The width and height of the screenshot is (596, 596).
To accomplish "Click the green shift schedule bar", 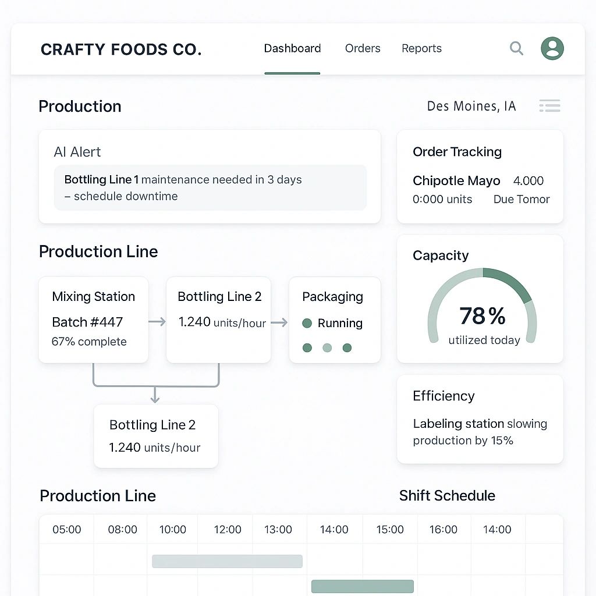I will coord(362,586).
